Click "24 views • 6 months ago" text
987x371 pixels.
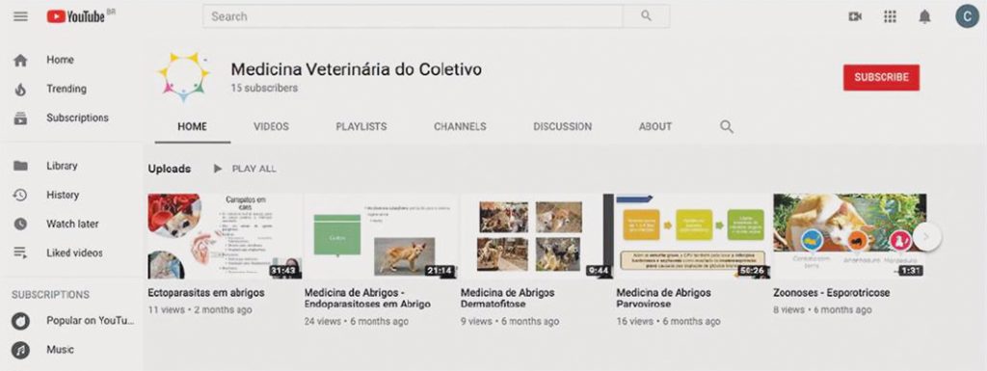click(x=357, y=321)
